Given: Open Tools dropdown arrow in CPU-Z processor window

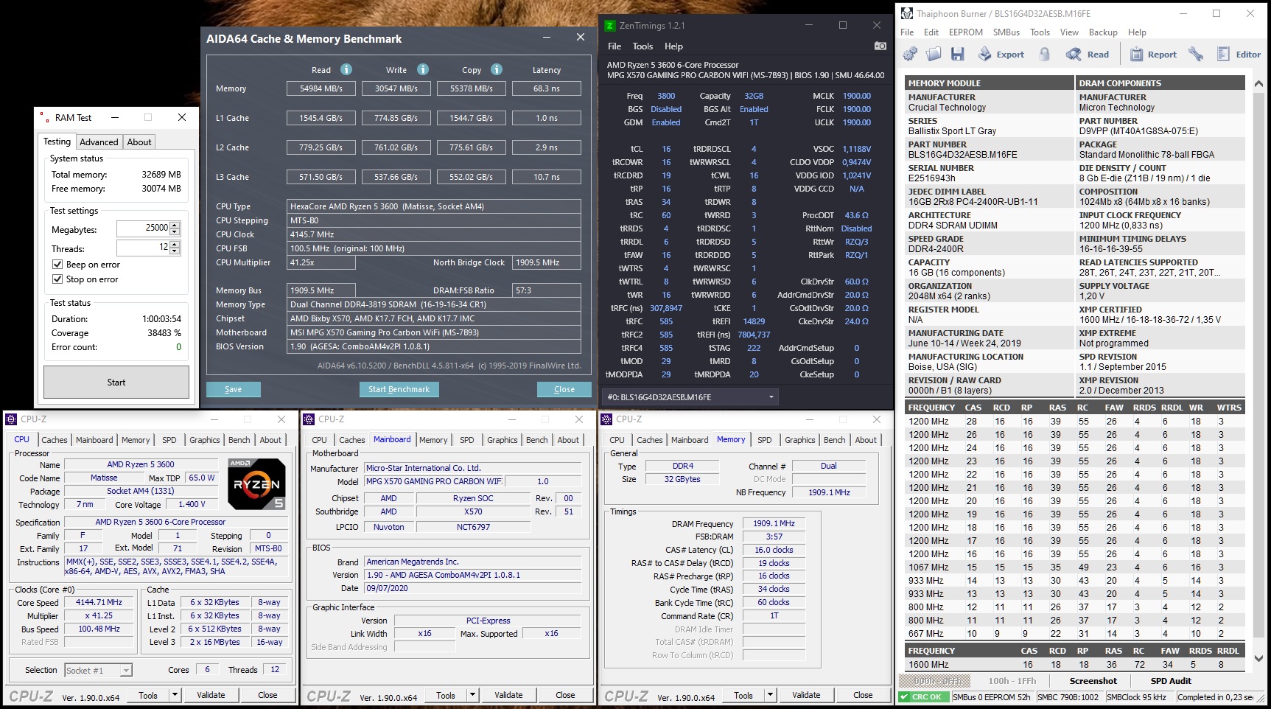Looking at the screenshot, I should click(x=175, y=694).
